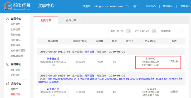The height and width of the screenshot is (98, 191).
Task: Click the quantity cell 2.000
Action: (100, 92)
